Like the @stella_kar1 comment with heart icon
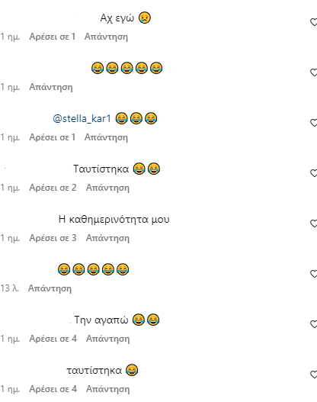 pos(314,123)
